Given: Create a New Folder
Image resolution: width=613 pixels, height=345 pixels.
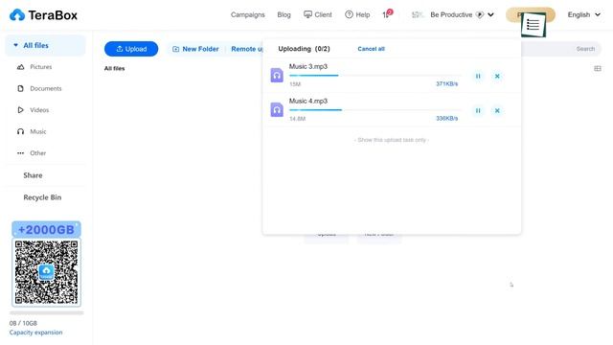Looking at the screenshot, I should [x=195, y=49].
